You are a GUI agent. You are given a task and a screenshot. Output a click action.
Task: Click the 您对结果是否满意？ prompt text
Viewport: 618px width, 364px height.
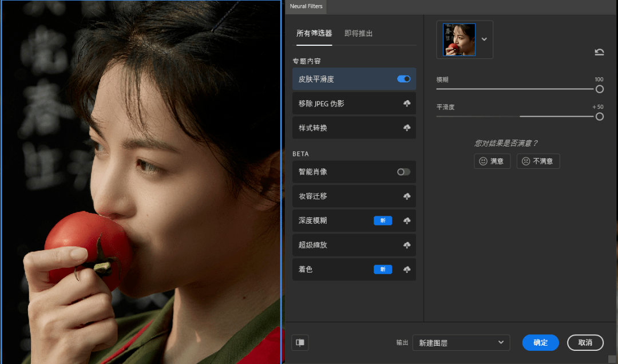[506, 143]
